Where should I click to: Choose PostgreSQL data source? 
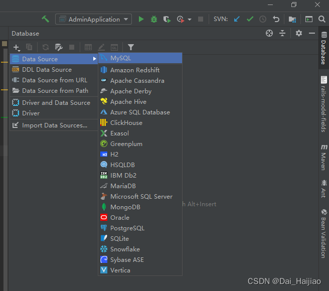coord(140,228)
